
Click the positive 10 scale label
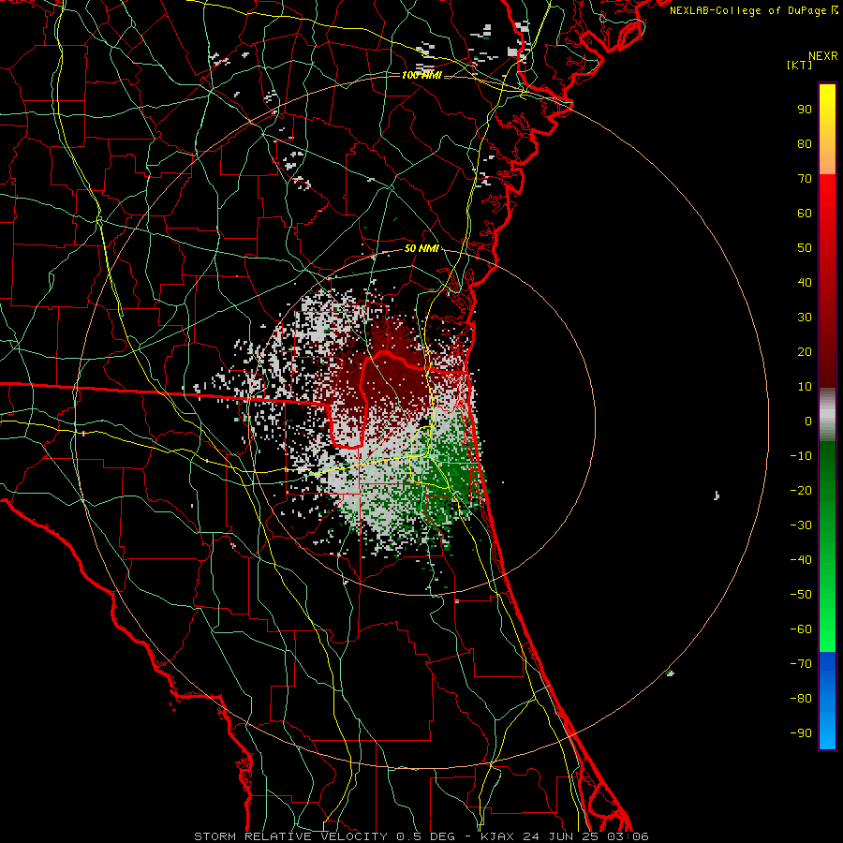[x=805, y=387]
